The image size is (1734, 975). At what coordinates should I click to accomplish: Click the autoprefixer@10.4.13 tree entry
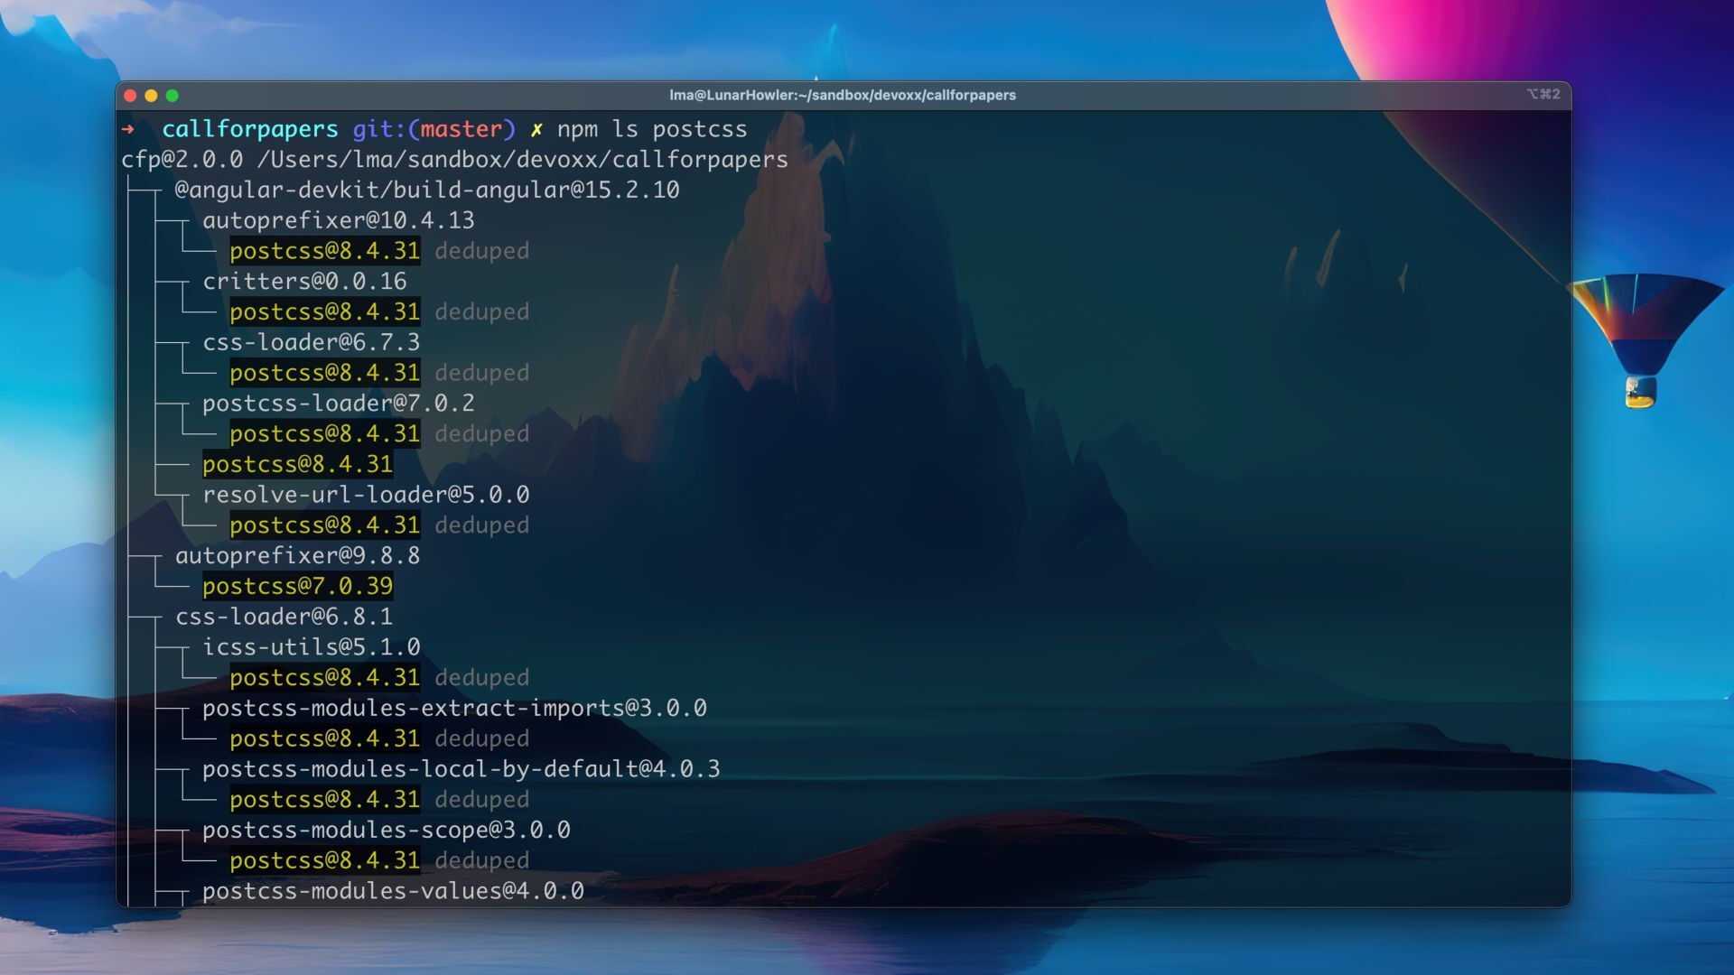pos(338,221)
